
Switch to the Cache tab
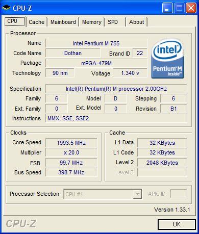pyautogui.click(x=37, y=22)
